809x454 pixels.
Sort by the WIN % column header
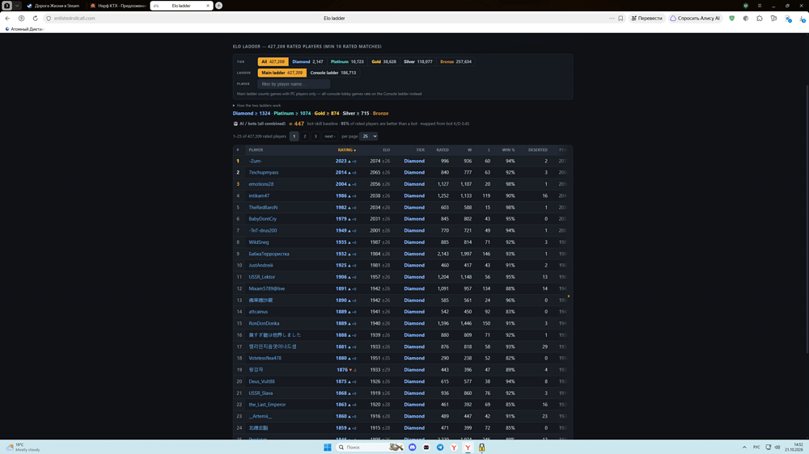(508, 150)
